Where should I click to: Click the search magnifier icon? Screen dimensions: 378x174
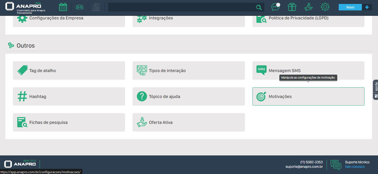pyautogui.click(x=259, y=7)
